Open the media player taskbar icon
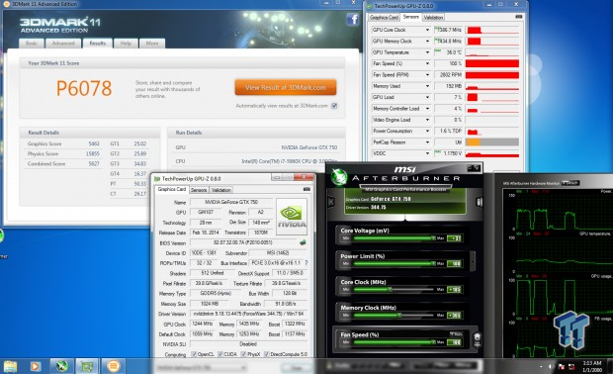The image size is (613, 374). click(36, 366)
